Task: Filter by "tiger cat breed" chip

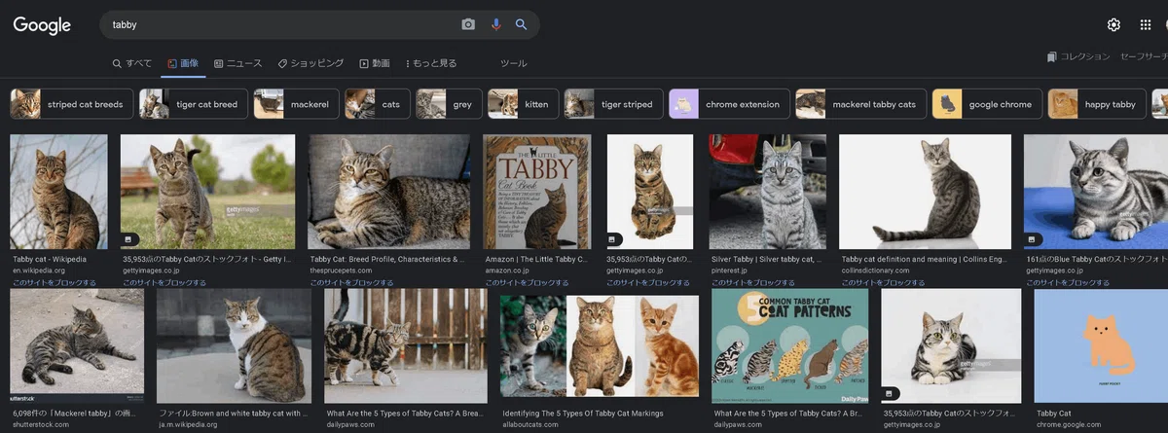Action: (193, 104)
